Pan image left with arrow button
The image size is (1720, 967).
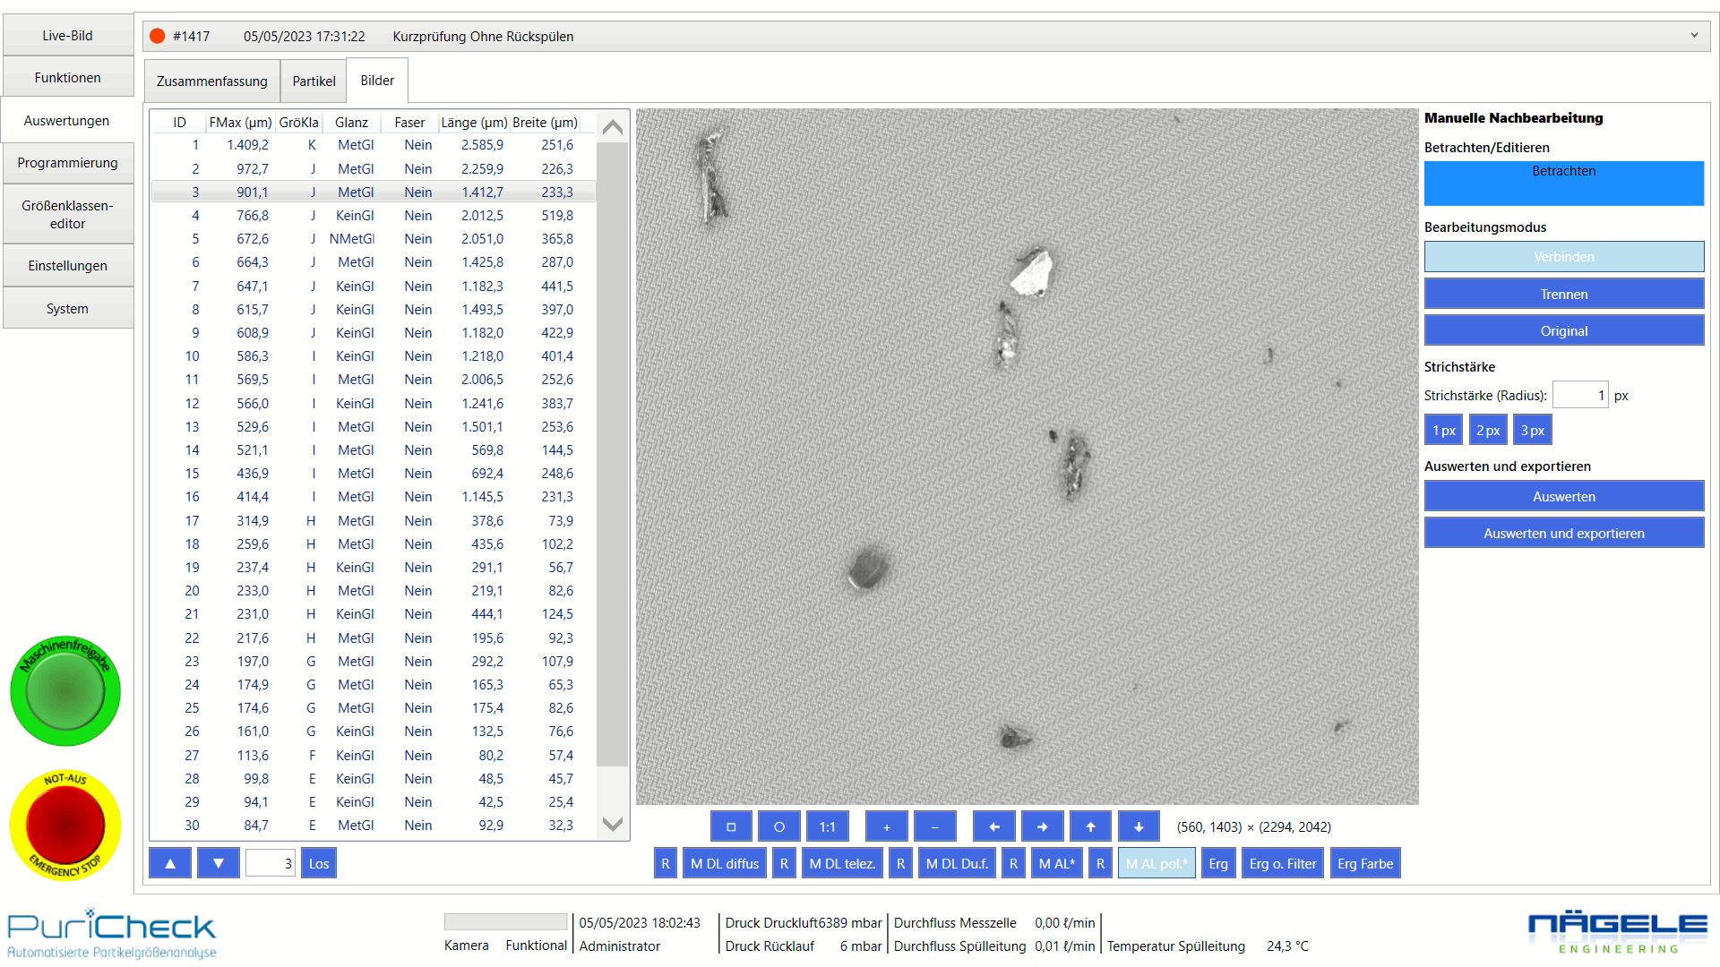[993, 826]
